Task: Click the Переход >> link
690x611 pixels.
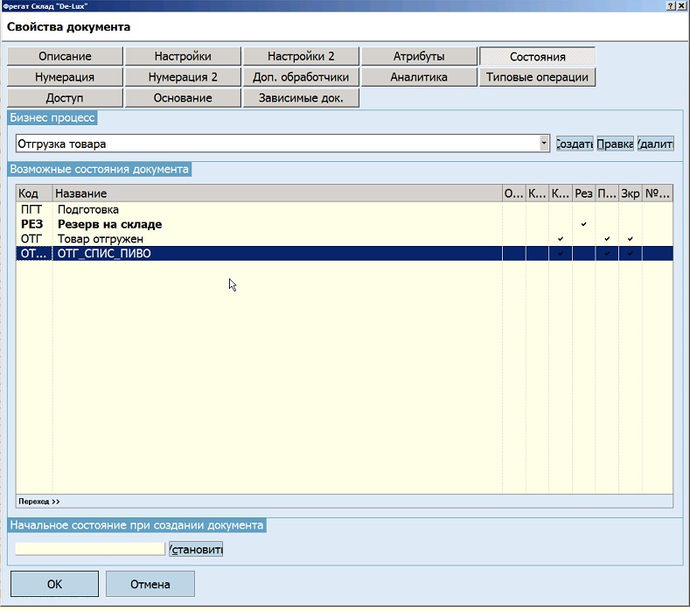Action: pos(39,502)
